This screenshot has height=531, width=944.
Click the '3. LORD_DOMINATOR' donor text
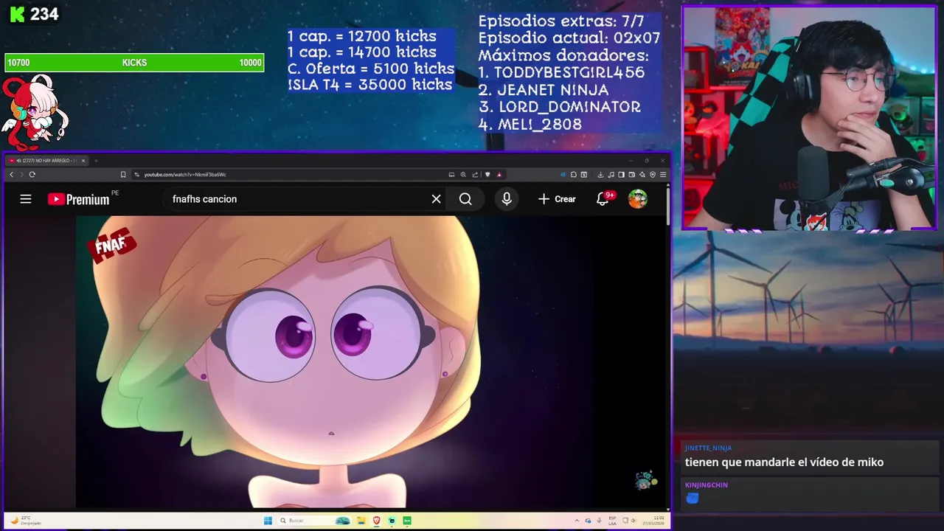559,107
